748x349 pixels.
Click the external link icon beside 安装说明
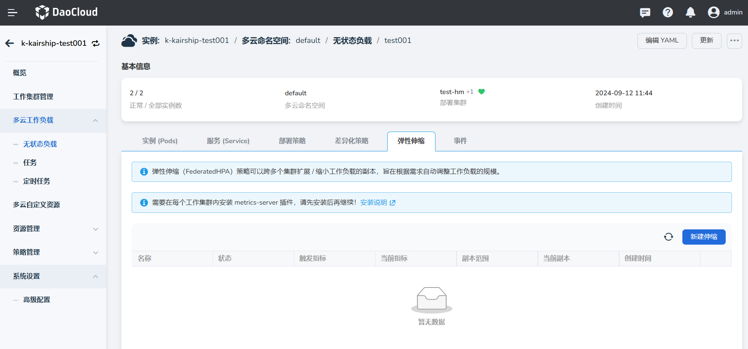(x=393, y=203)
